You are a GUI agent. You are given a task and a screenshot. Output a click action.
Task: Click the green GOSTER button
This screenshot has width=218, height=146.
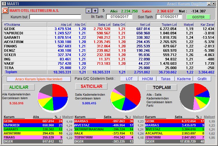tap(198, 17)
